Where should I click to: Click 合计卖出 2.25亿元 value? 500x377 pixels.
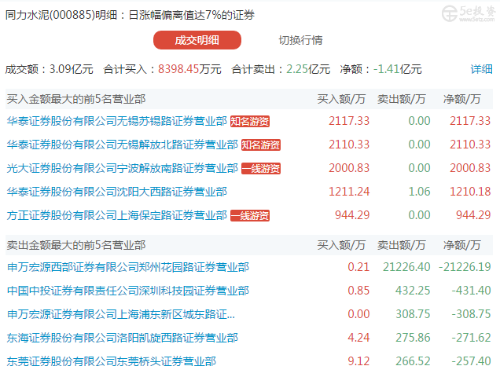click(x=308, y=69)
